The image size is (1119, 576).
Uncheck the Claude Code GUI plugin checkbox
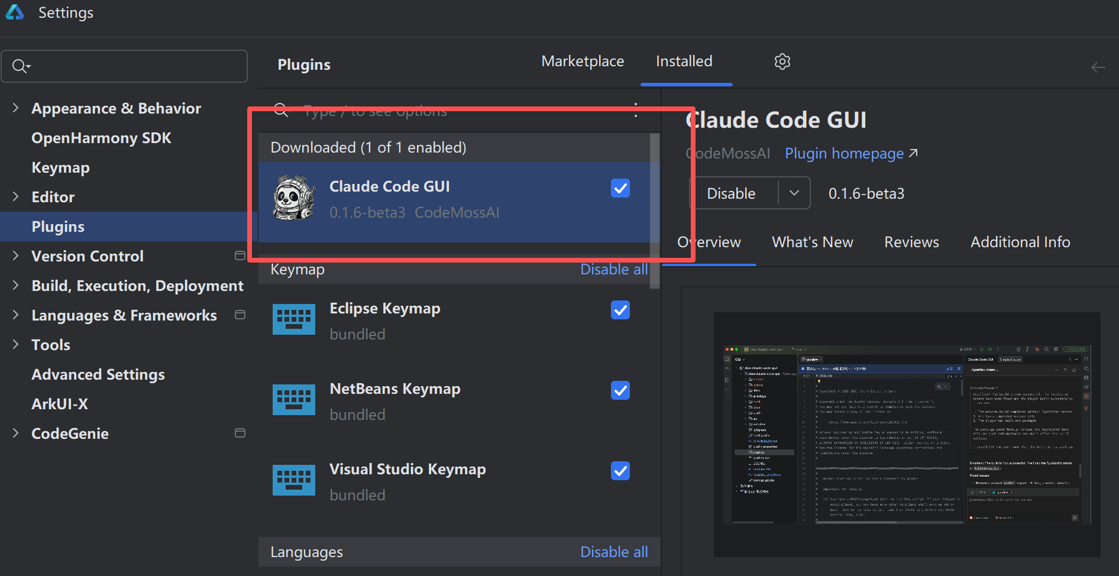tap(620, 188)
